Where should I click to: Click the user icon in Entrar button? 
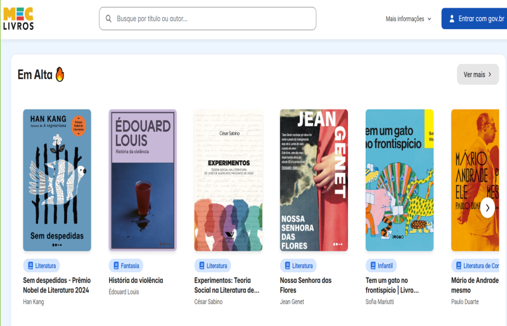click(x=452, y=19)
